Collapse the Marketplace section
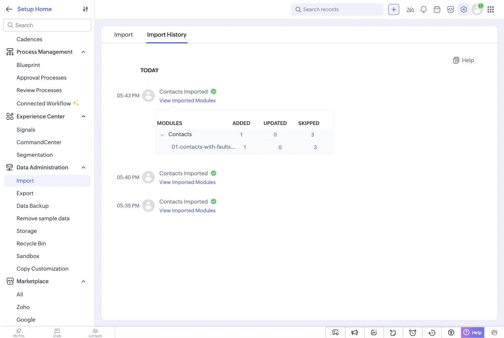 point(83,281)
